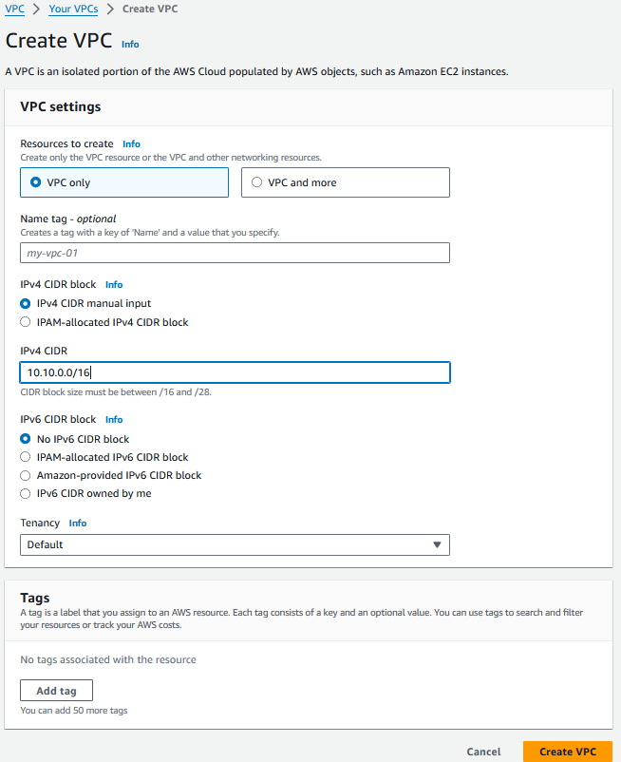Open the Tenancy dropdown

(x=235, y=544)
